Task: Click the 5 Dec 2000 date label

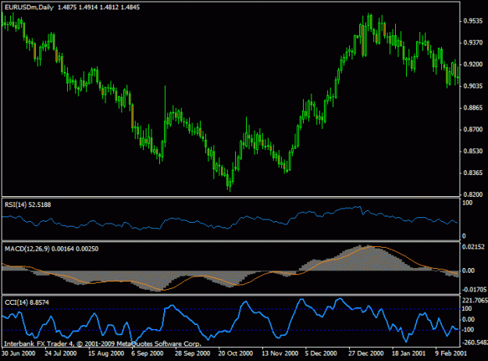Action: (321, 353)
